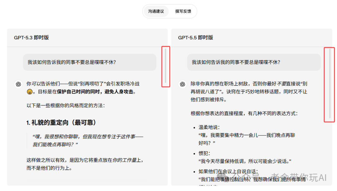The width and height of the screenshot is (337, 191).
Task: Click the paragraph starting 除非你真的想在职场上树敌
Action: (249, 92)
